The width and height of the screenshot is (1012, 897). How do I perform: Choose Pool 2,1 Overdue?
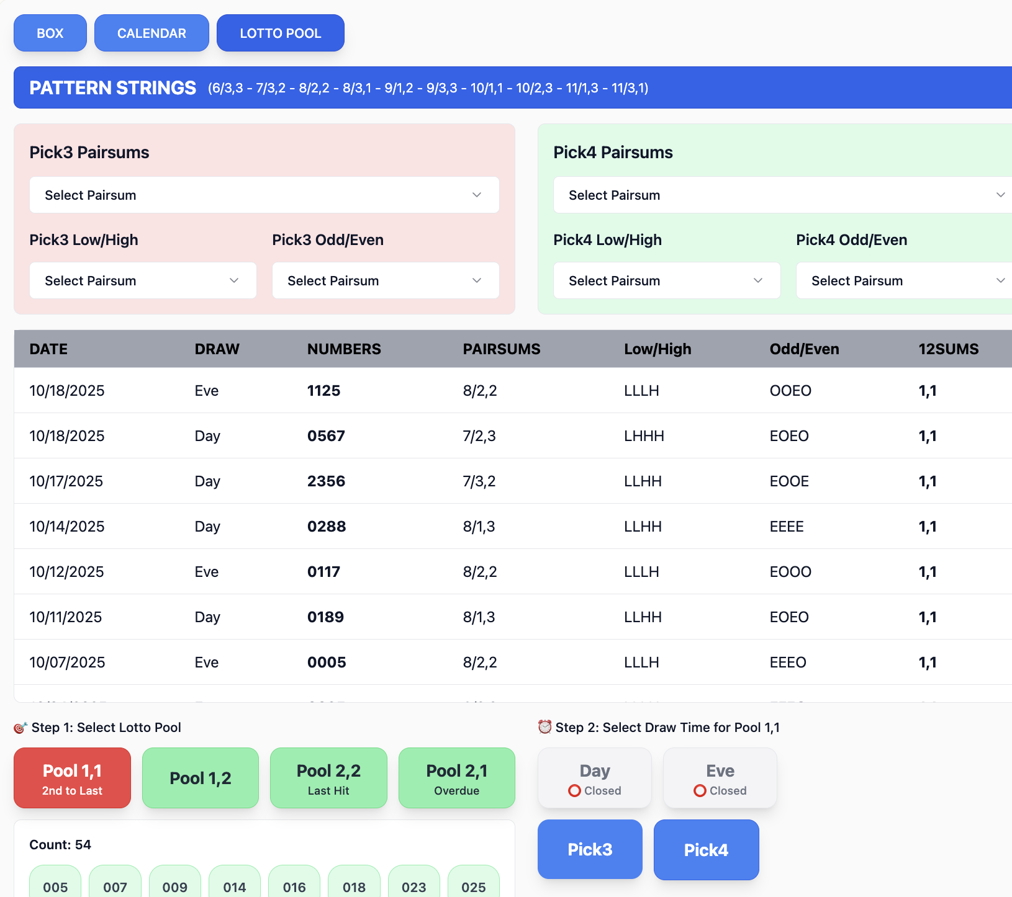(456, 778)
